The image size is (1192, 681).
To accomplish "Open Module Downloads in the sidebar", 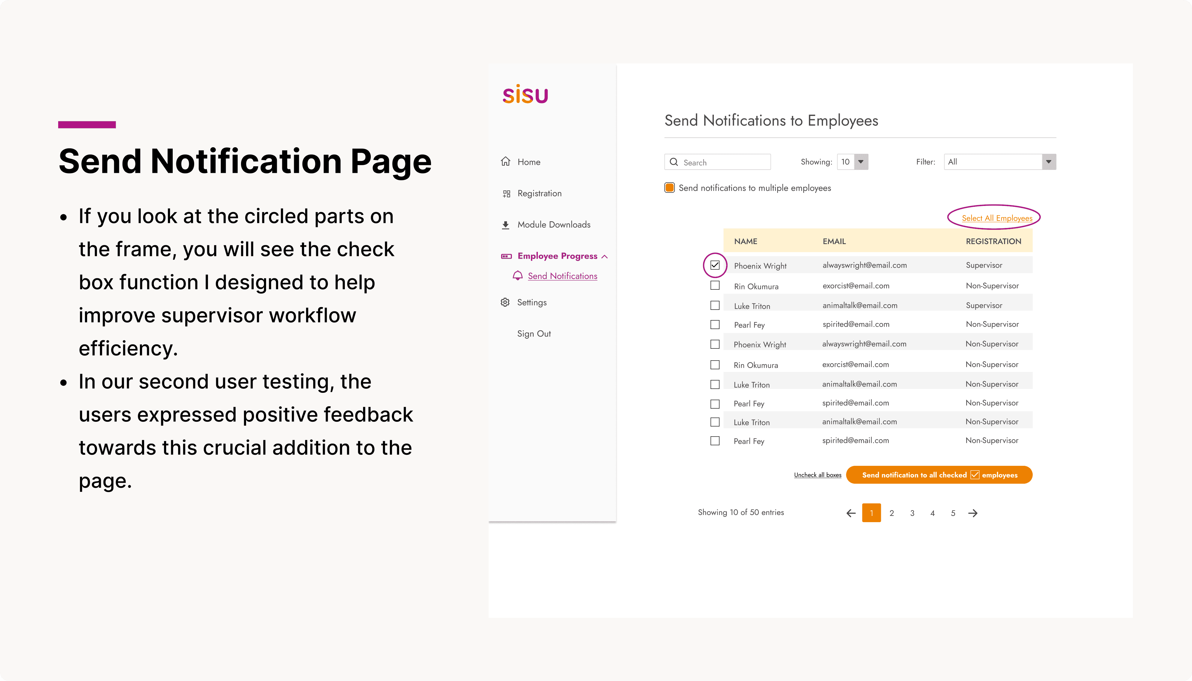I will [x=554, y=224].
